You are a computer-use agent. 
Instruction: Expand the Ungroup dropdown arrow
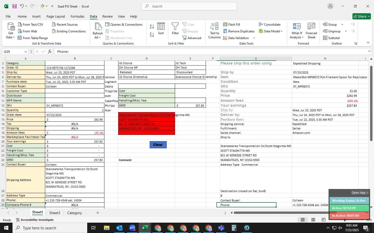coord(346,31)
